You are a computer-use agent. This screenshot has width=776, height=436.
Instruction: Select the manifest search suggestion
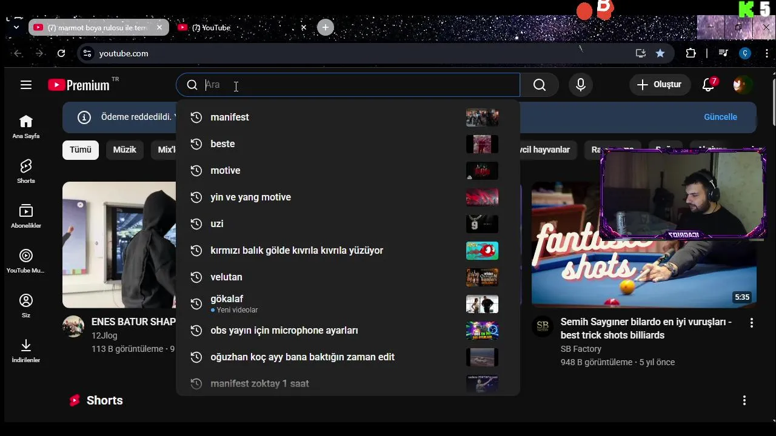pos(348,117)
